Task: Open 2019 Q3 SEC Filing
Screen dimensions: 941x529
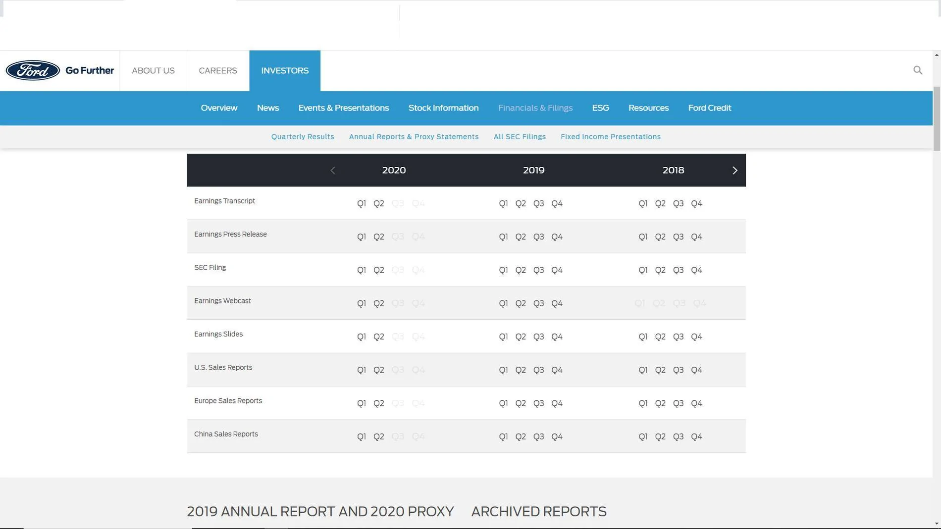Action: 539,270
